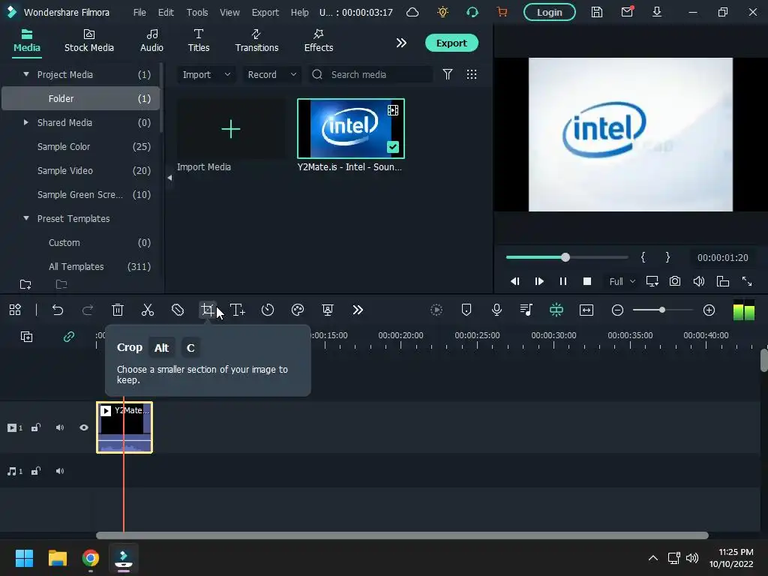Collapse media sidebar with left arrow

click(169, 178)
